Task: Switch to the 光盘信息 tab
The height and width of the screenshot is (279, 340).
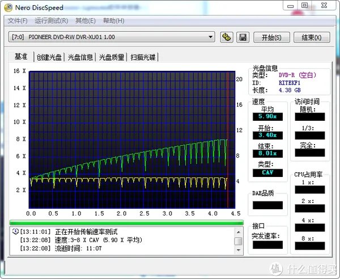Action: (80, 57)
